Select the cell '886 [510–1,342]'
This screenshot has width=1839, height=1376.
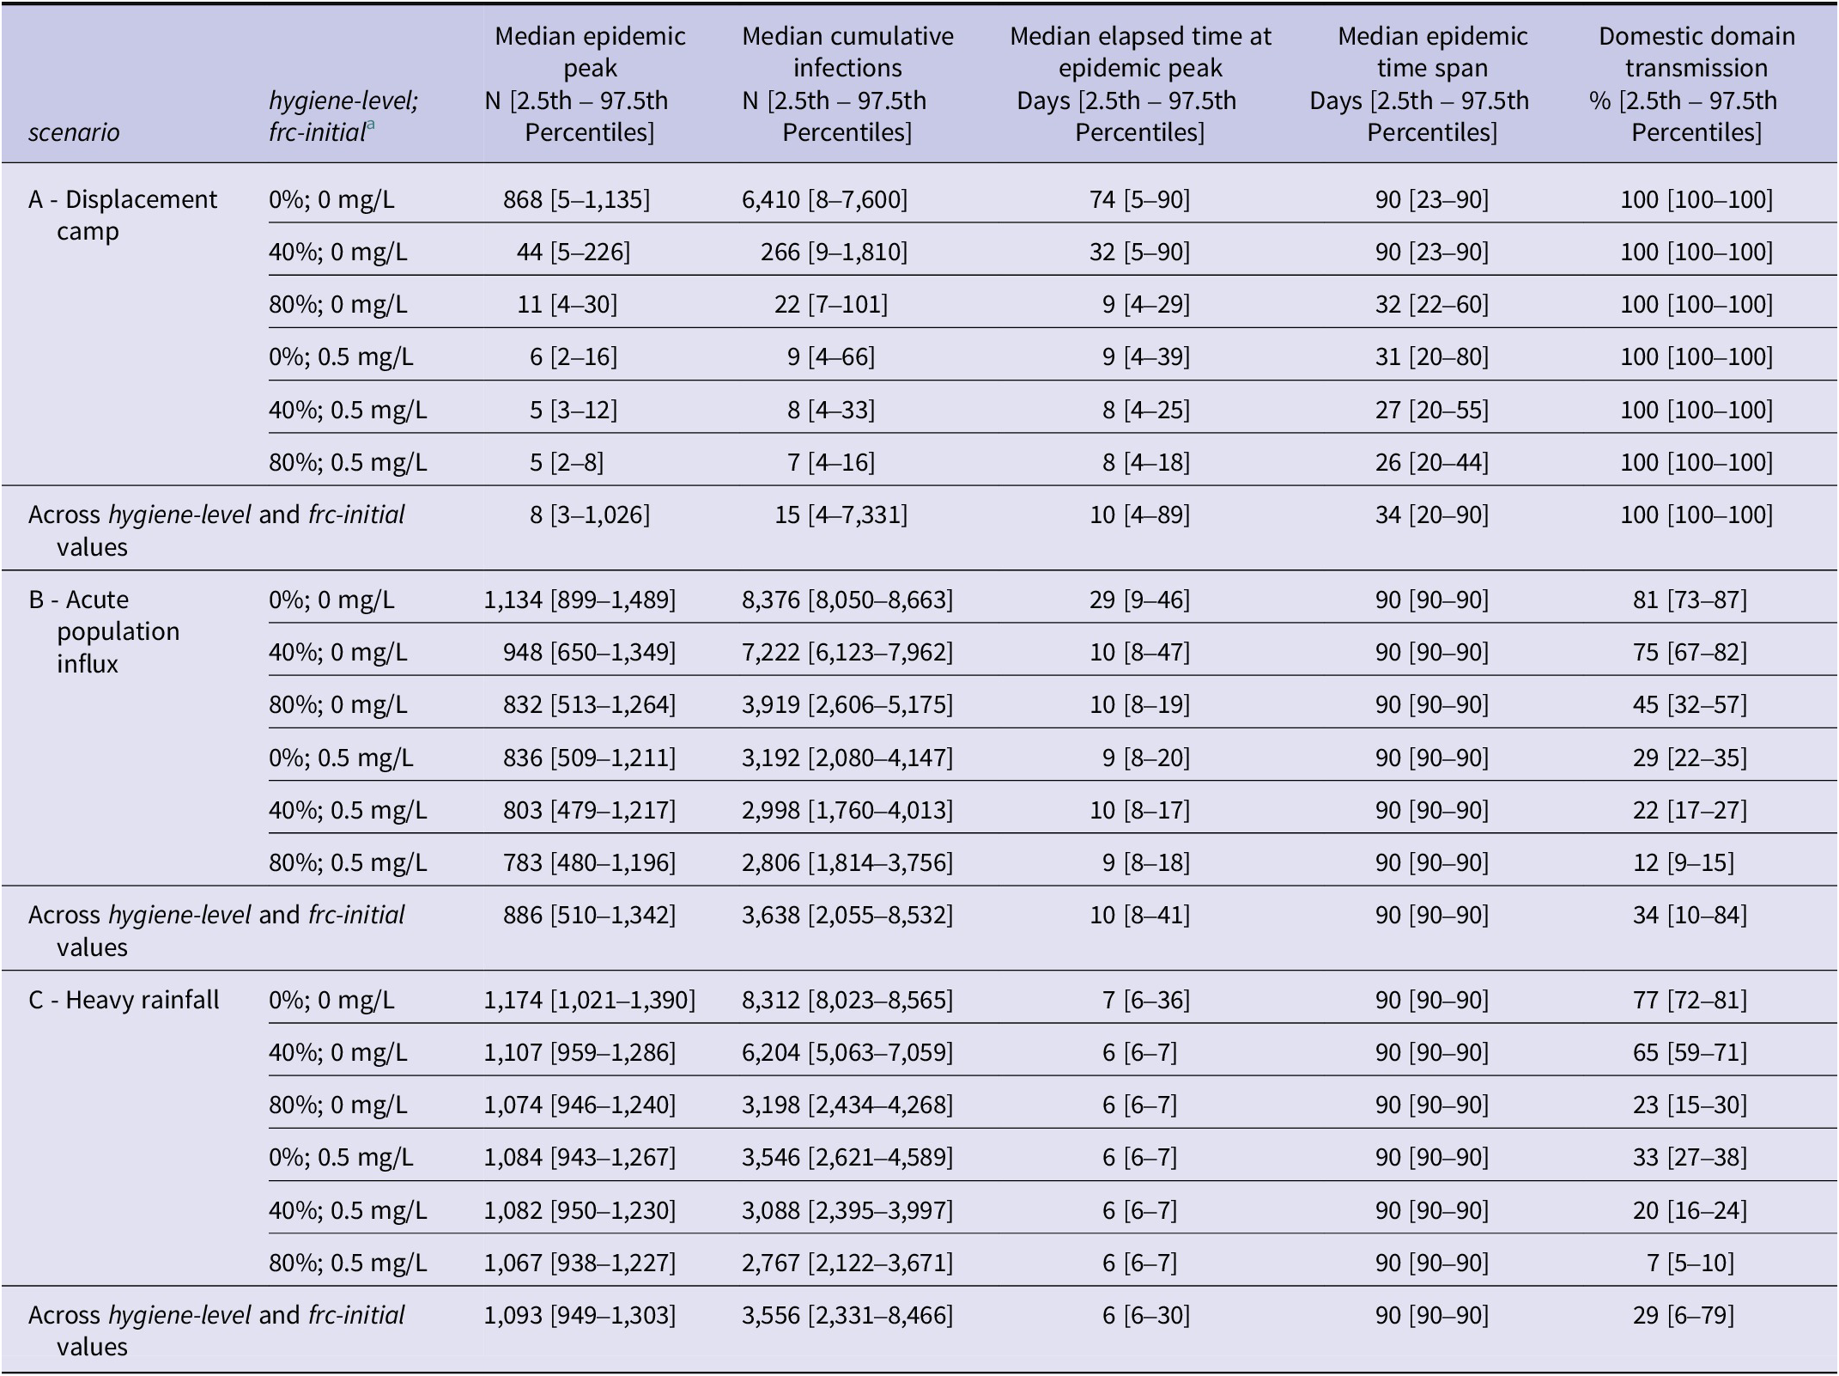click(590, 915)
